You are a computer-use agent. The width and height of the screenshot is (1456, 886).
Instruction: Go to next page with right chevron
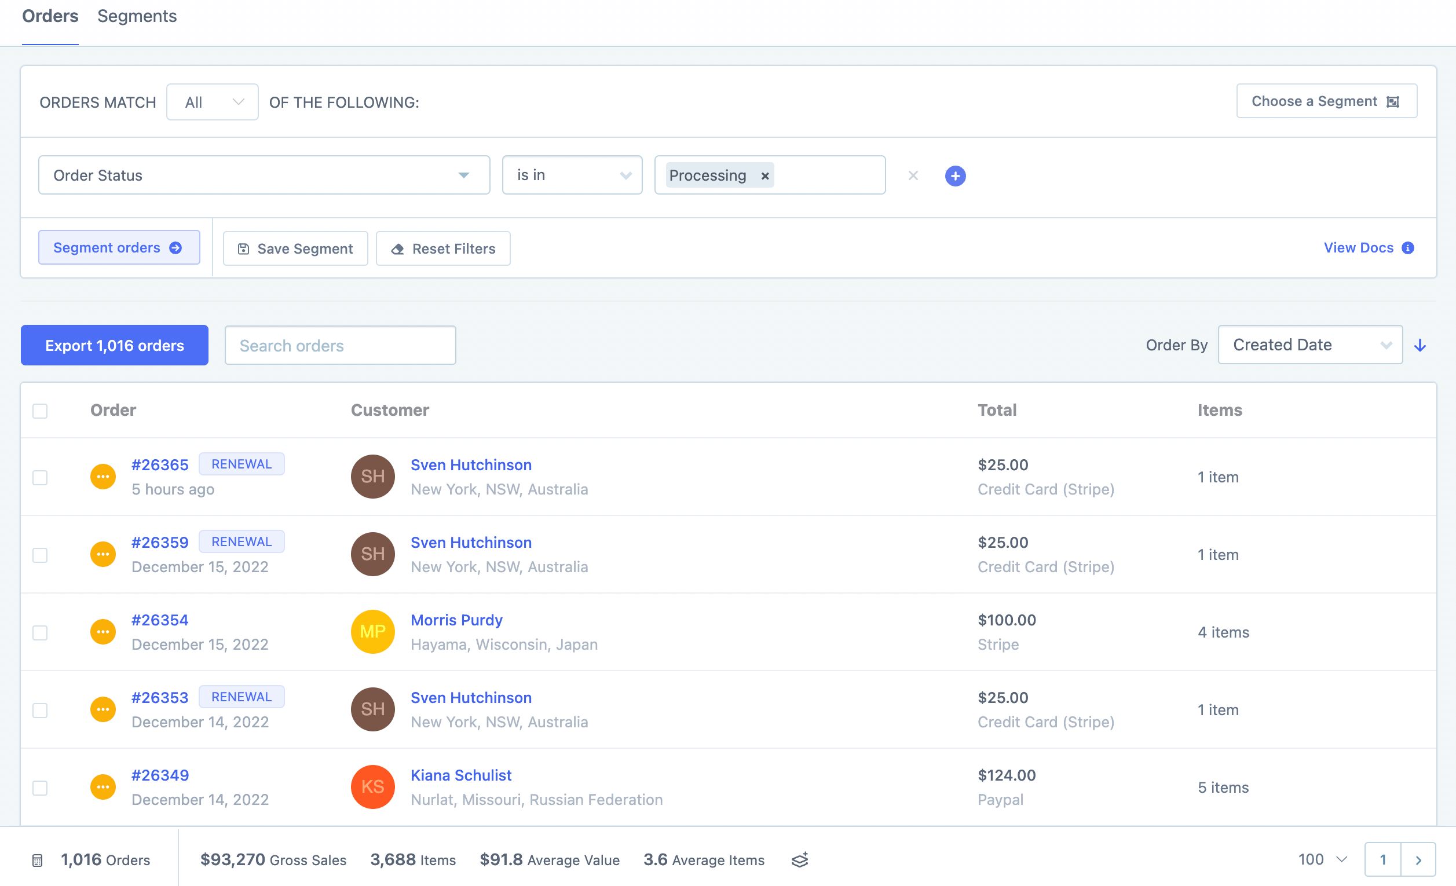click(x=1418, y=860)
